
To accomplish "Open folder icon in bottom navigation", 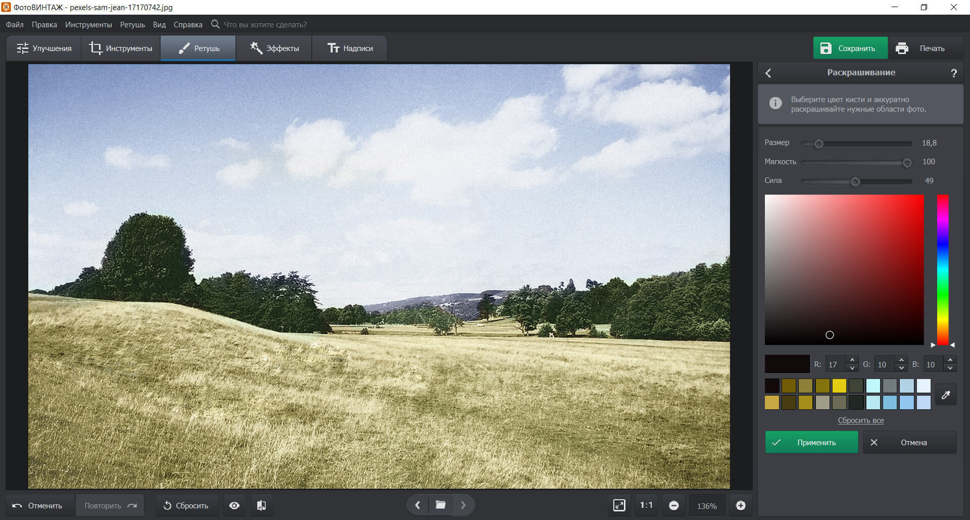I will click(x=441, y=505).
